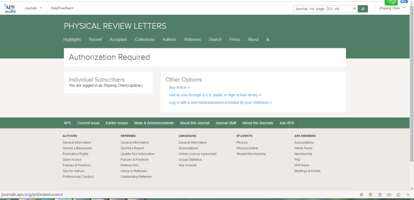The width and height of the screenshot is (414, 200).
Task: Open Librarians Subscriptions link
Action: tap(188, 148)
